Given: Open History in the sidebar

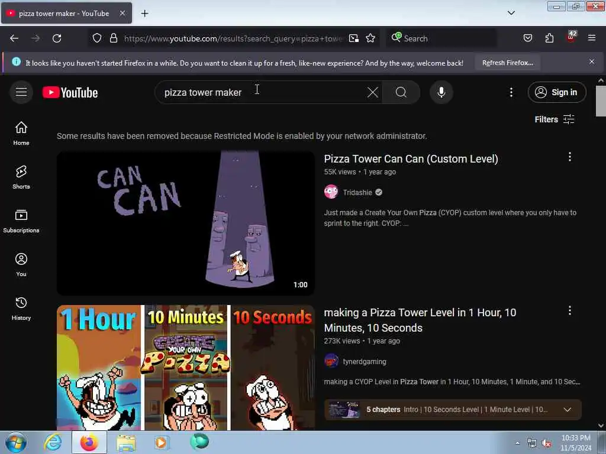Looking at the screenshot, I should pos(21,309).
